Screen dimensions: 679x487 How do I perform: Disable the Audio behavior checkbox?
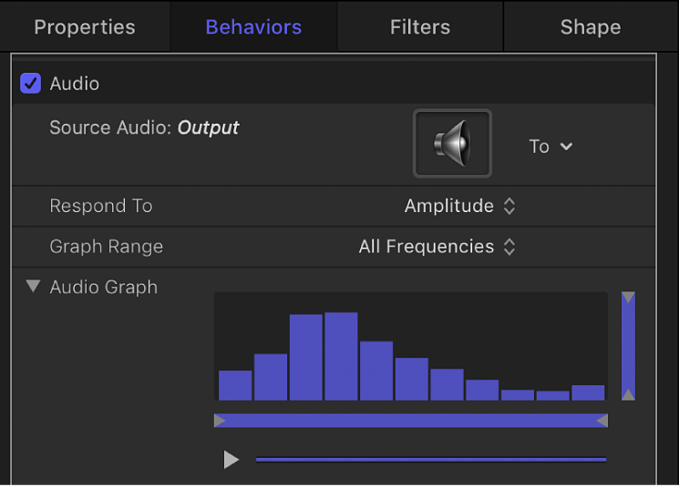pos(31,84)
